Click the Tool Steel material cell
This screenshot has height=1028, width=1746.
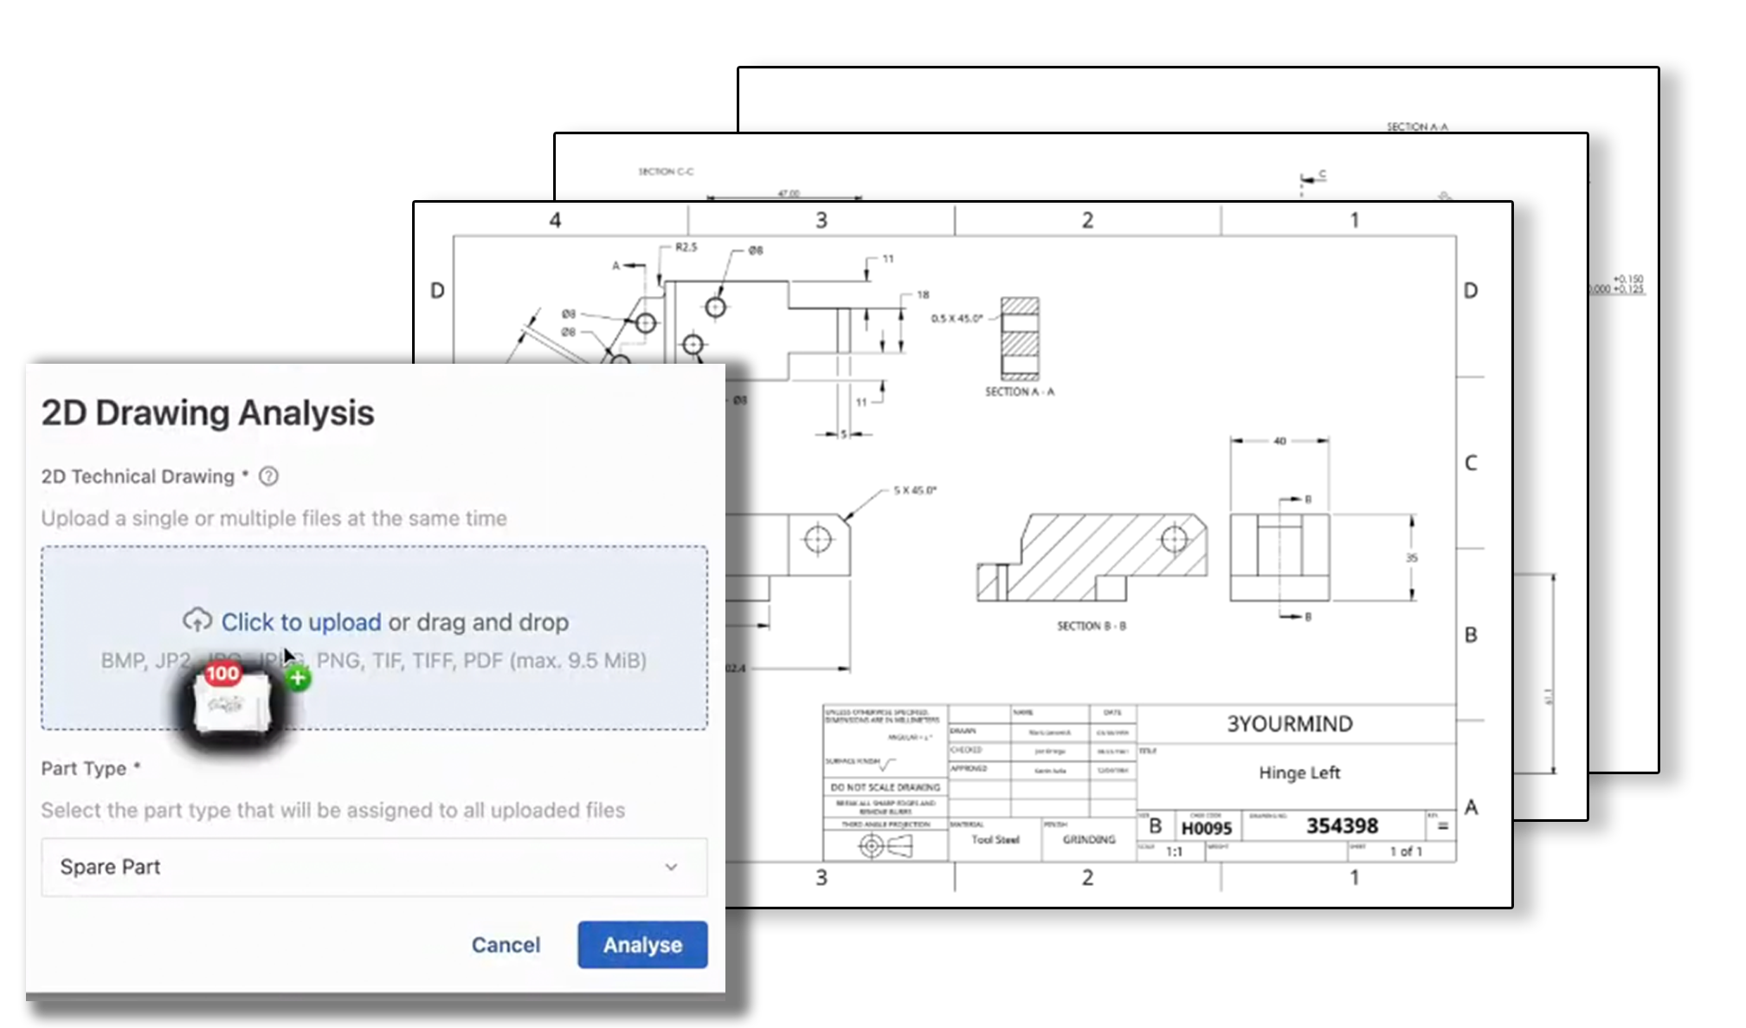point(995,839)
